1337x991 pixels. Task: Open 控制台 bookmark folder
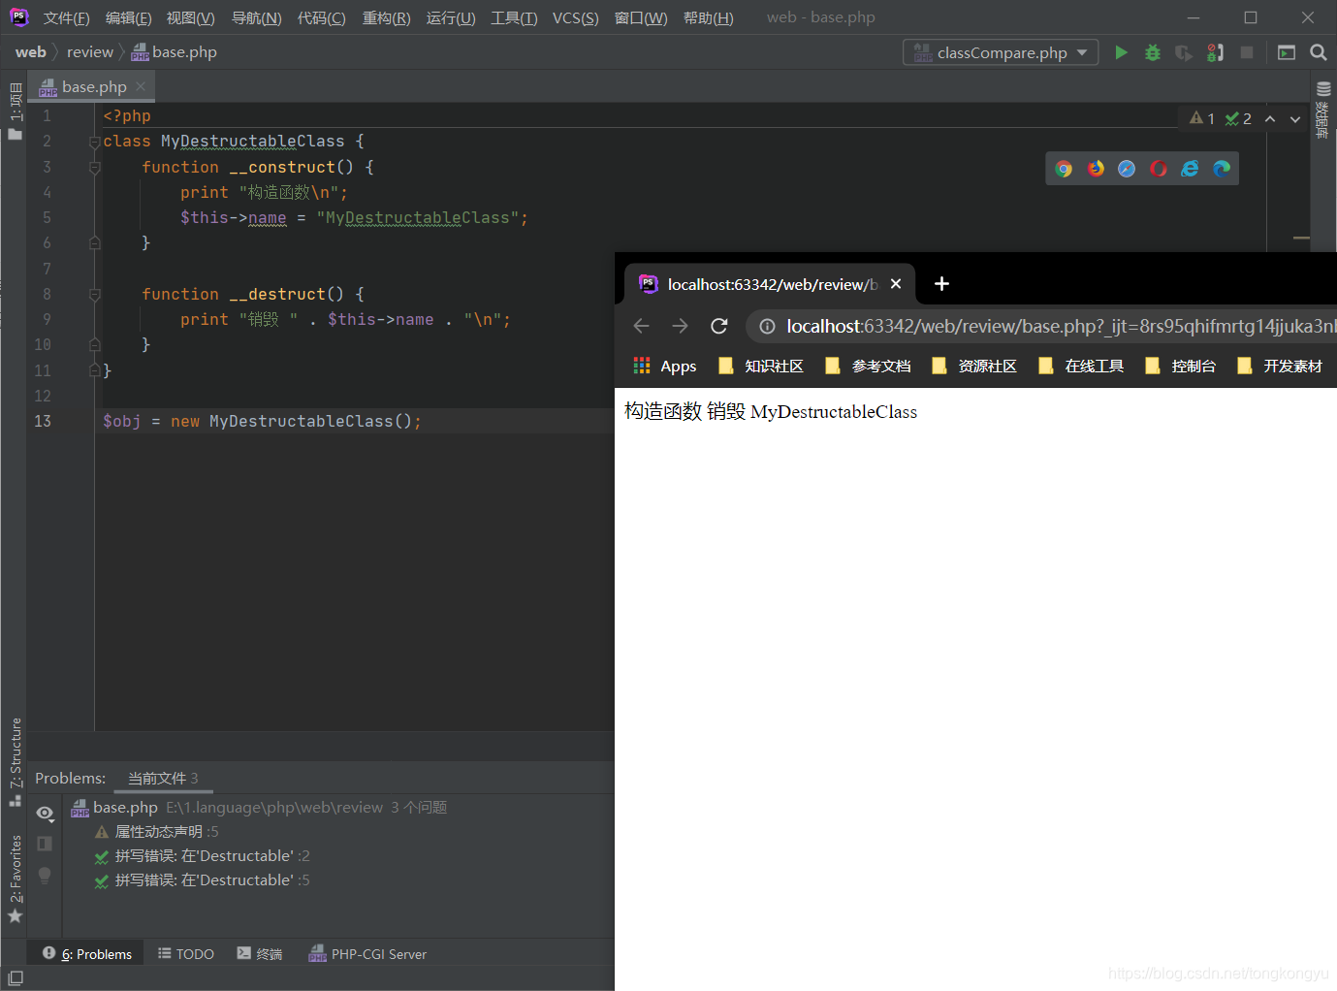[1180, 366]
